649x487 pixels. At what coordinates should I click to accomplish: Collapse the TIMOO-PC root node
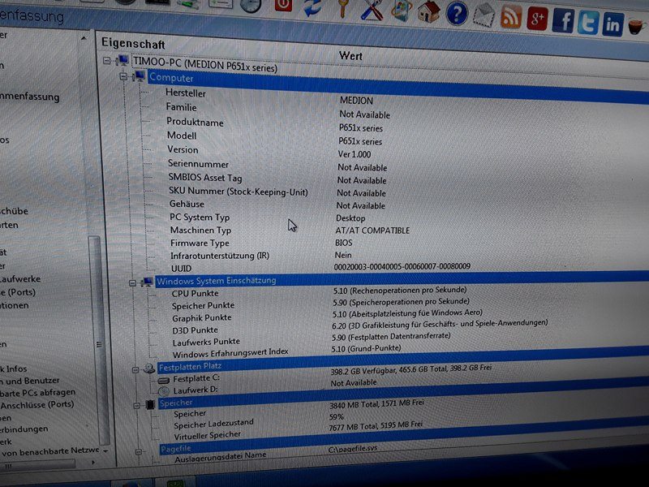click(107, 61)
